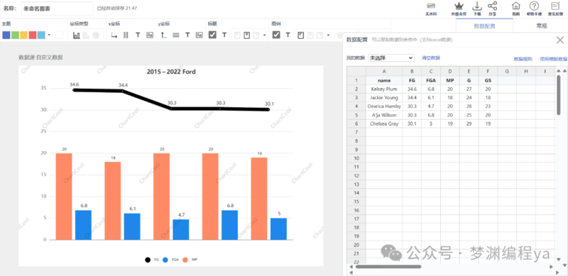Screen dimensions: 568x276
Task: Expand the title position dropdown arrow
Action: (264, 35)
